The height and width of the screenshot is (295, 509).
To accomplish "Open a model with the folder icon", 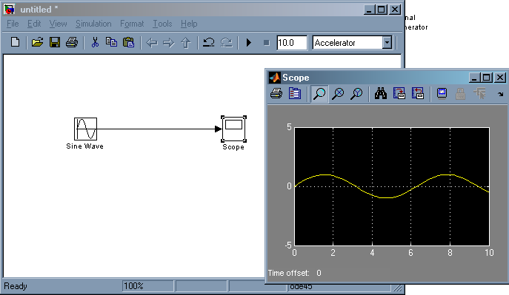I will coord(37,42).
